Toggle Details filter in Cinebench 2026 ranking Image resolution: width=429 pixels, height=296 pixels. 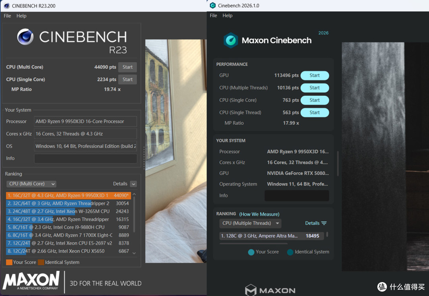click(316, 223)
